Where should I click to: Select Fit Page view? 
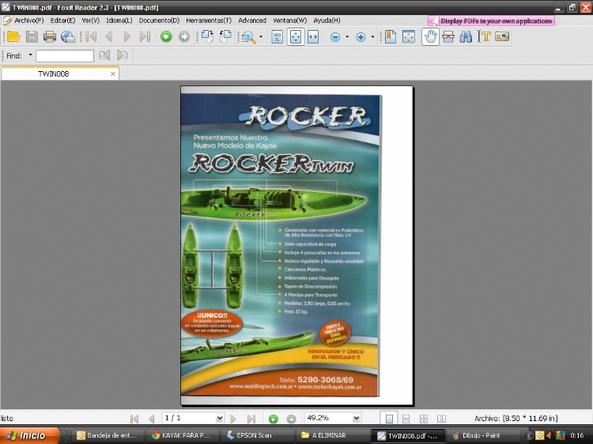[296, 37]
